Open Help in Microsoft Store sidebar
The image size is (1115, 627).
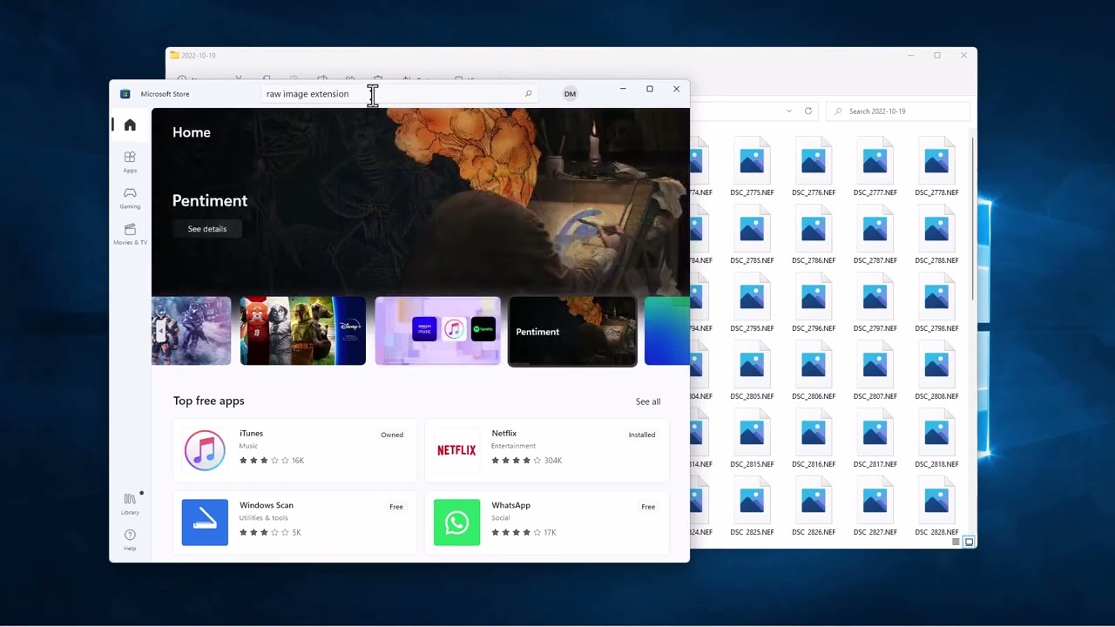tap(130, 539)
